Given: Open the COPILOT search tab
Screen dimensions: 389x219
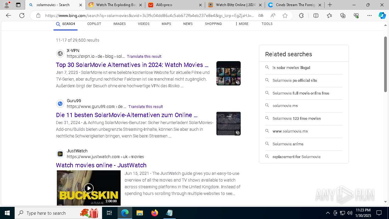Looking at the screenshot, I should (x=94, y=24).
